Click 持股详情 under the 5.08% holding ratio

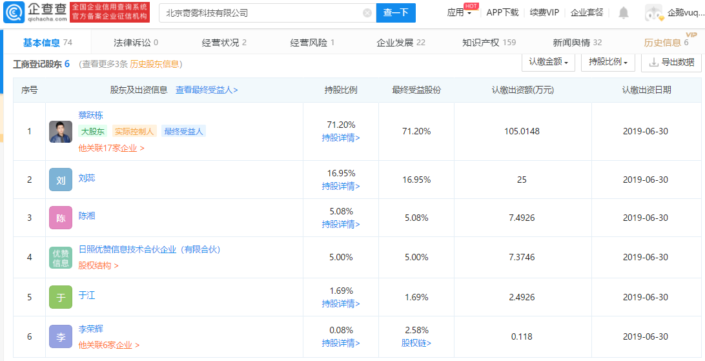point(341,224)
